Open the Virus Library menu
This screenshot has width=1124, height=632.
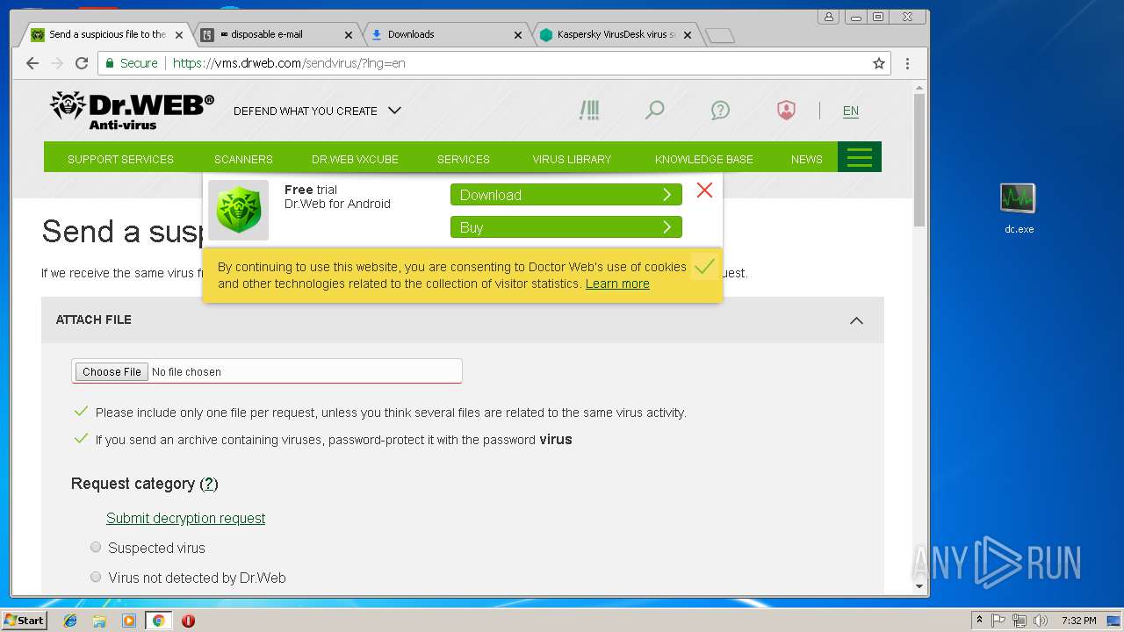(x=572, y=159)
